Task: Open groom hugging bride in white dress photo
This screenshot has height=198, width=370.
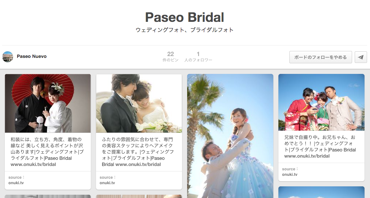Action: tap(139, 103)
